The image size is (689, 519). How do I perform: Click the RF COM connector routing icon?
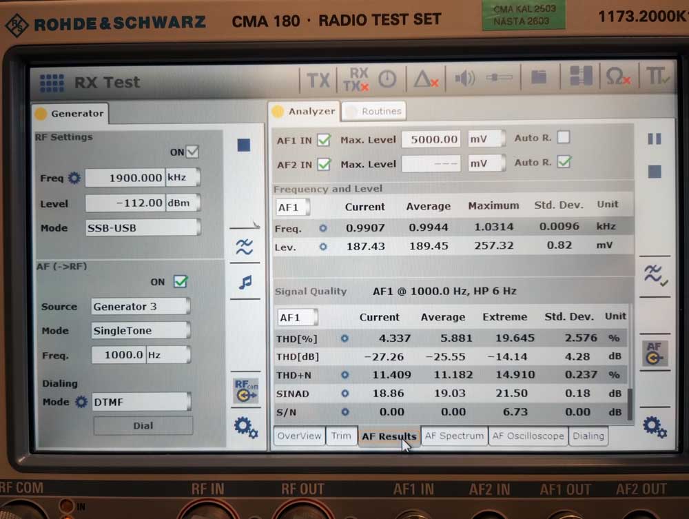coord(245,391)
